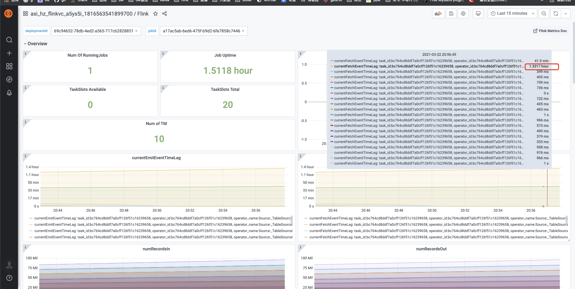Show info for numRecordsIn panel

coord(25,247)
